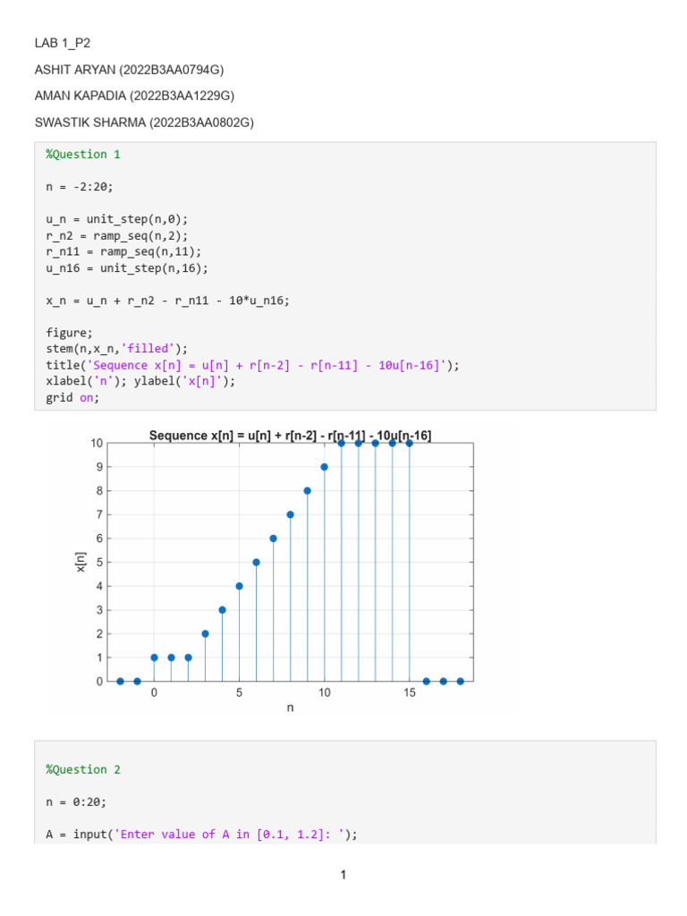Click the y-axis tick label '7'
The width and height of the screenshot is (687, 916).
click(x=99, y=514)
